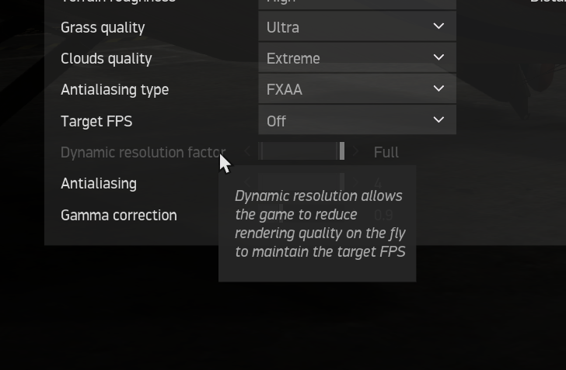This screenshot has width=566, height=370.
Task: Click right arrow of Dynamic resolution slider
Action: 356,152
